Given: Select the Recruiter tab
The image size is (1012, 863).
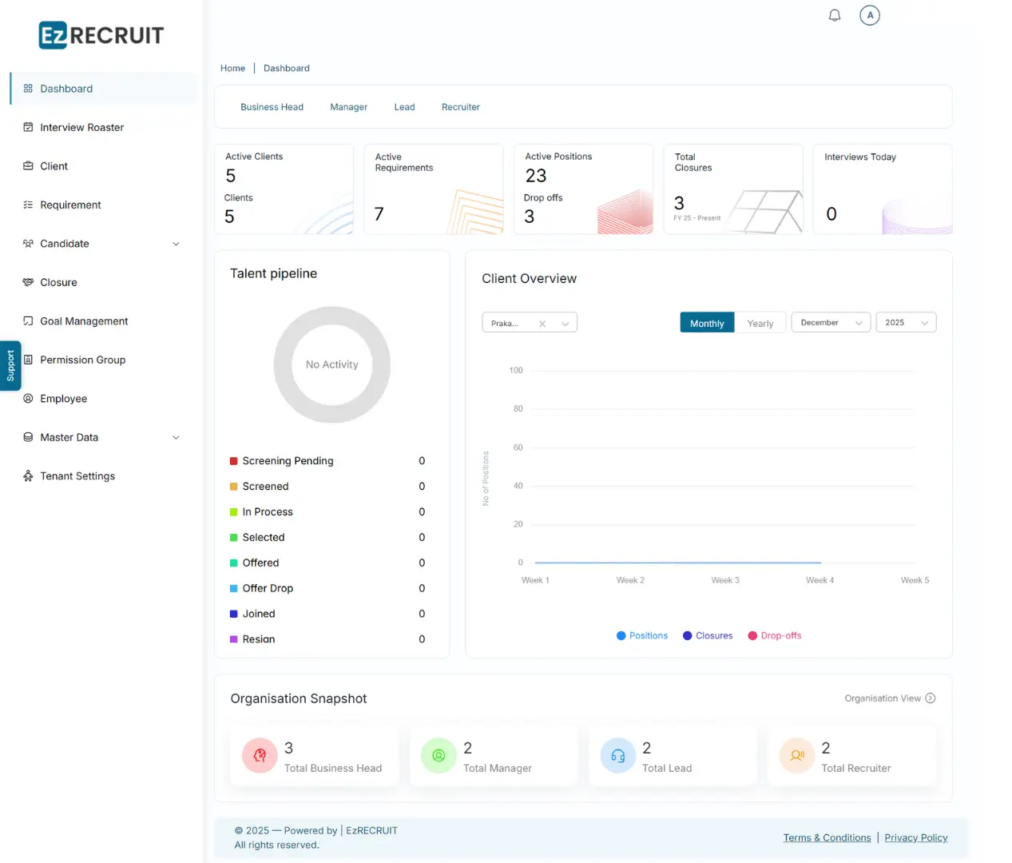Looking at the screenshot, I should point(461,107).
